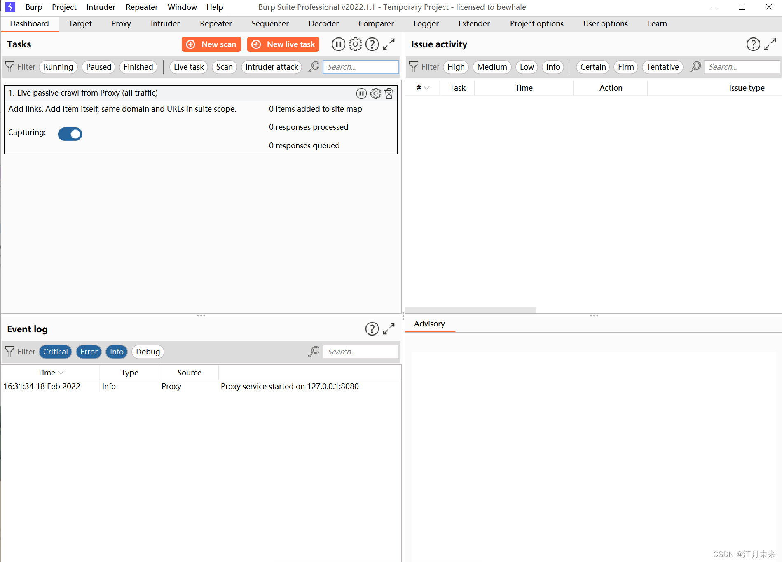782x562 pixels.
Task: Switch to the Proxy tab
Action: click(121, 23)
